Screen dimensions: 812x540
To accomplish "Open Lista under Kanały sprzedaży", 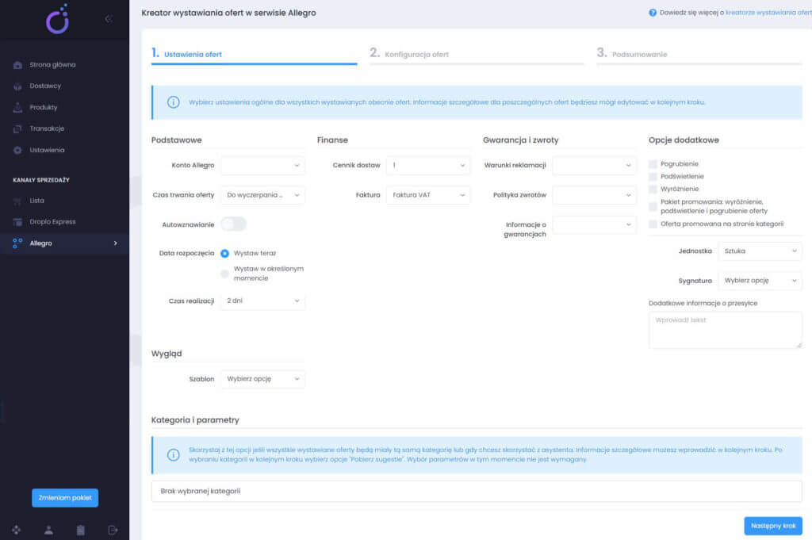I will [36, 201].
